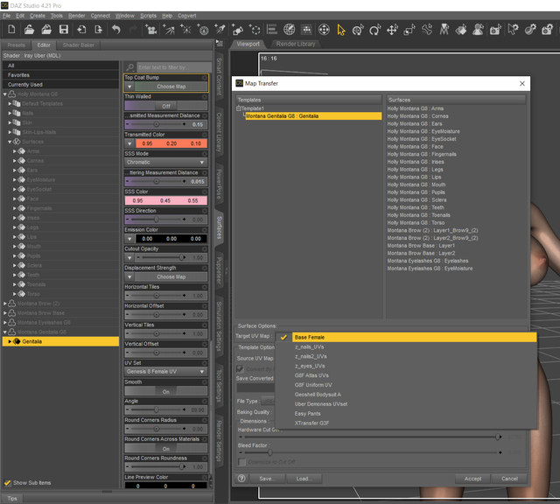Screen dimensions: 560x504
Task: Click Accept in the Map Transfer dialog
Action: [472, 479]
